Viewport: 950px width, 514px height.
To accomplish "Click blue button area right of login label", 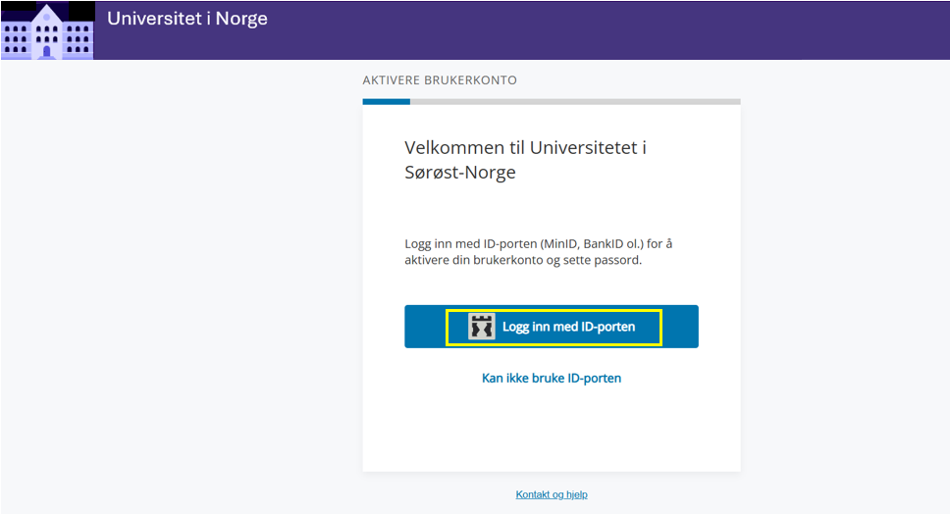I will [x=679, y=327].
